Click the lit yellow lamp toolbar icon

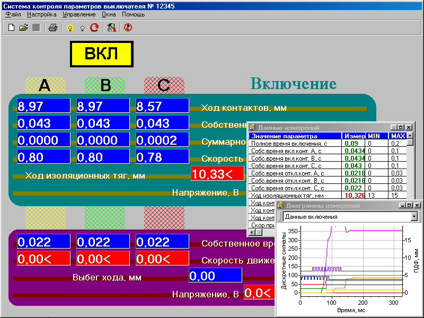(x=70, y=28)
